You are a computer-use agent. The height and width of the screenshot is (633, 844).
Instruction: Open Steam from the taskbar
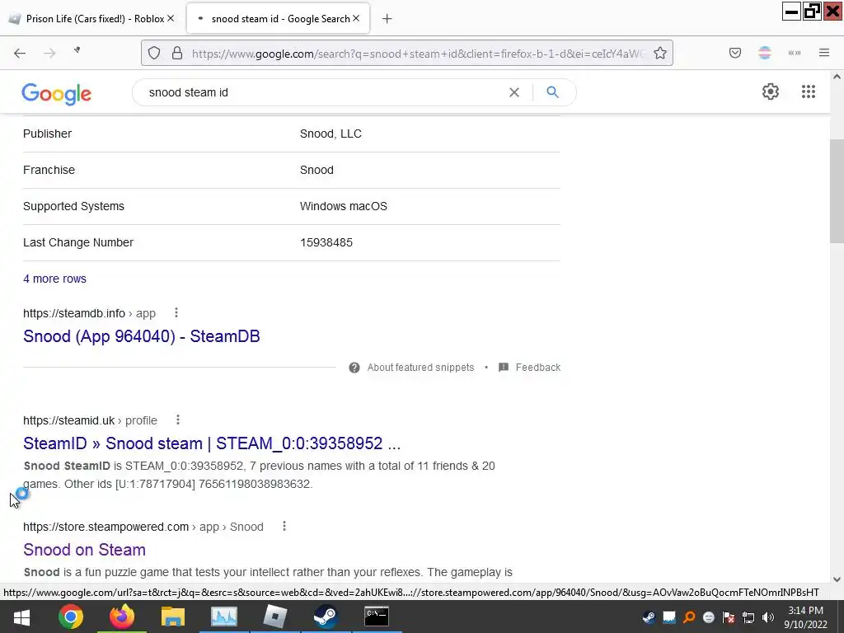326,617
